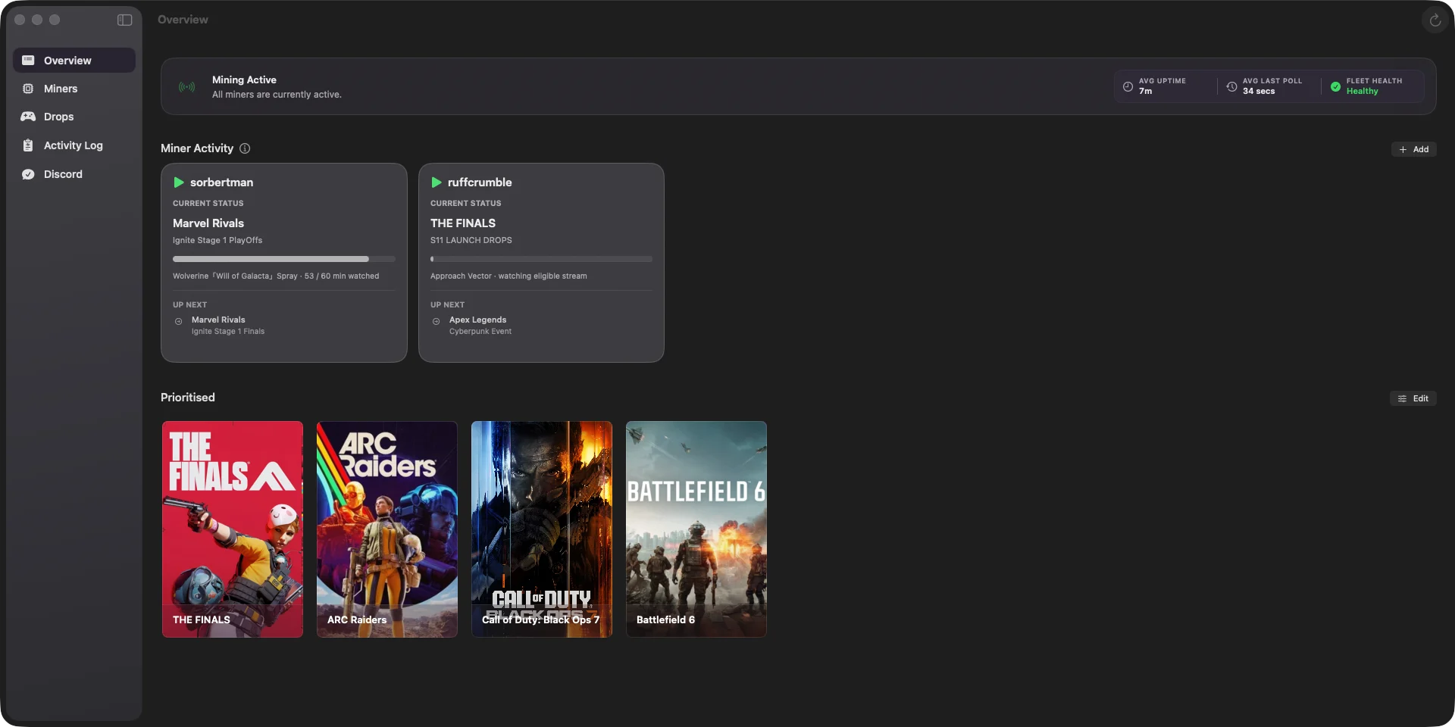Click S11 LAUNCH DROPS text
Image resolution: width=1455 pixels, height=727 pixels.
tap(471, 240)
